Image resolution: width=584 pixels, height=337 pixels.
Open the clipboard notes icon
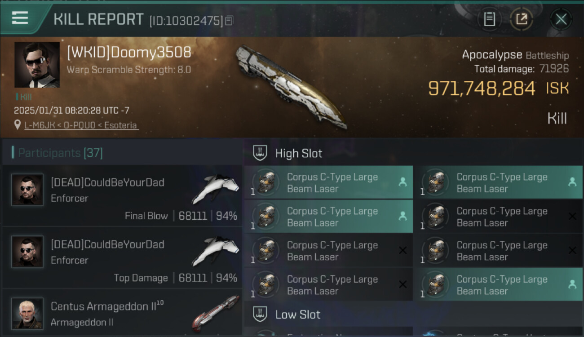tap(489, 19)
